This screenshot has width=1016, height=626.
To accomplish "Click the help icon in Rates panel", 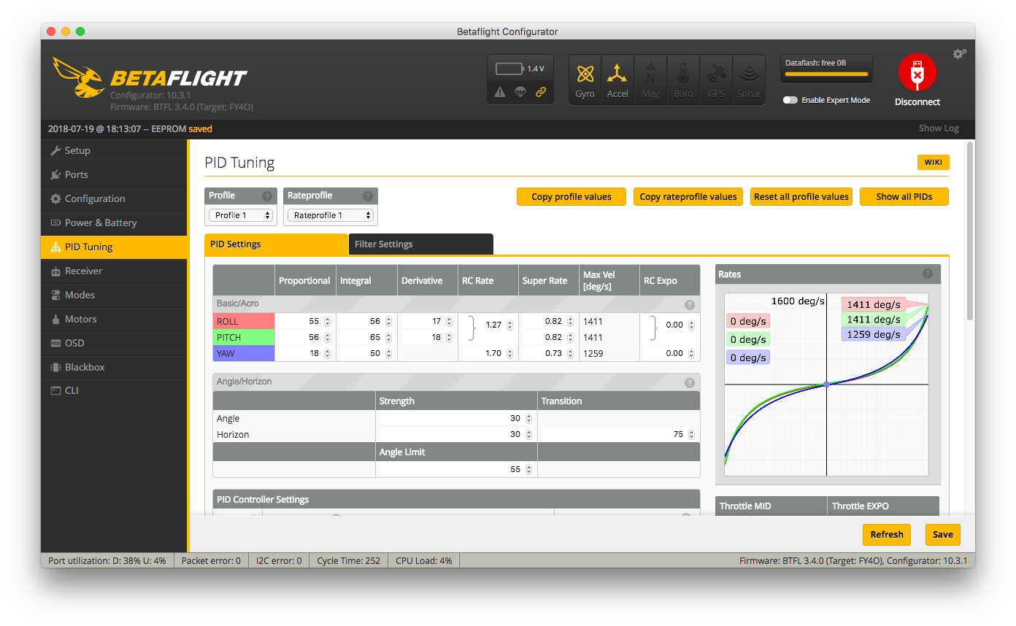I will click(x=928, y=274).
